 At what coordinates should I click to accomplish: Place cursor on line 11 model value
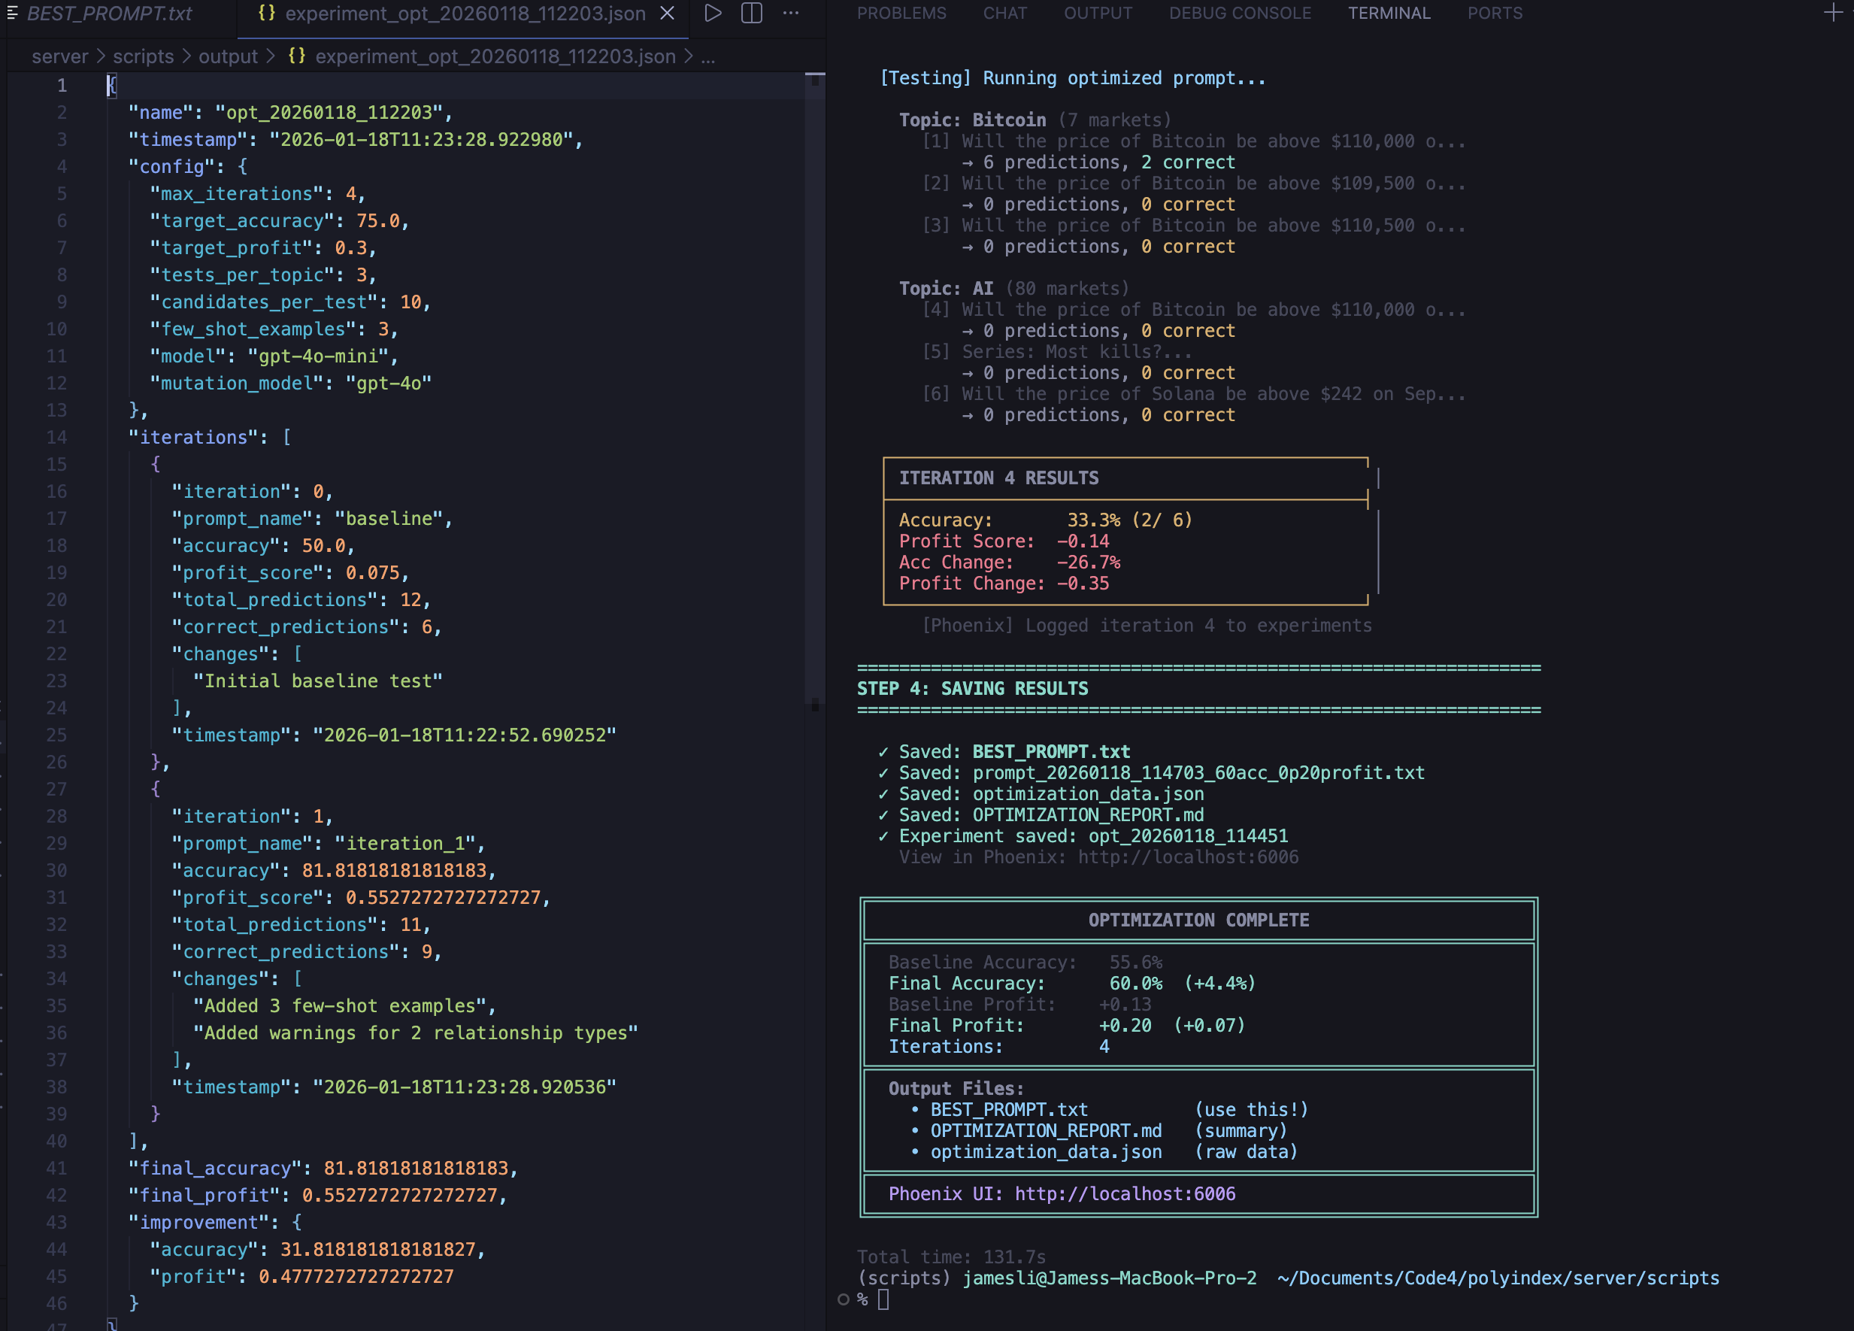[x=319, y=356]
